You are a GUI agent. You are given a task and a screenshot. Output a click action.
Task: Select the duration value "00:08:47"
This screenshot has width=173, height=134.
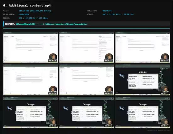(x=107, y=11)
